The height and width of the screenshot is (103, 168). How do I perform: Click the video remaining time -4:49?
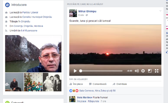129,71
